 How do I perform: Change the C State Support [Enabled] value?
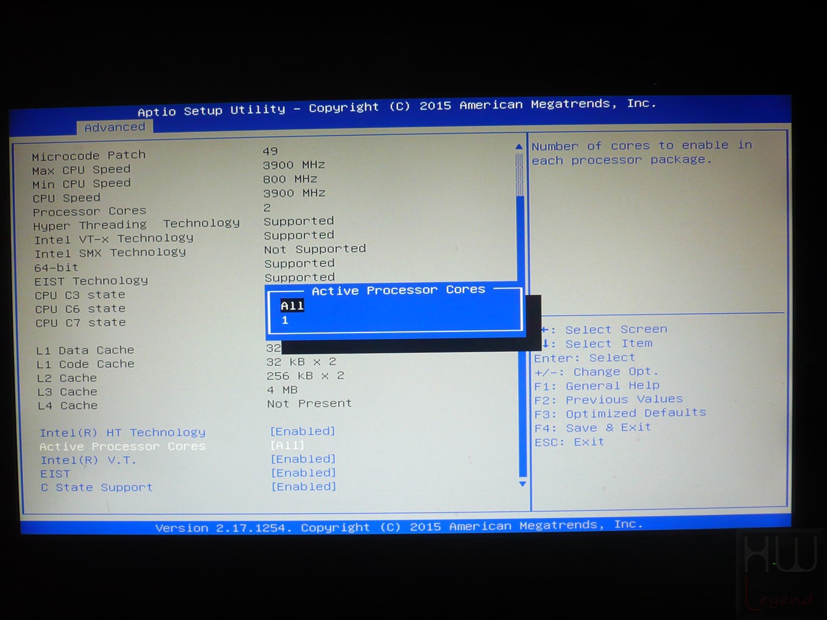(304, 486)
